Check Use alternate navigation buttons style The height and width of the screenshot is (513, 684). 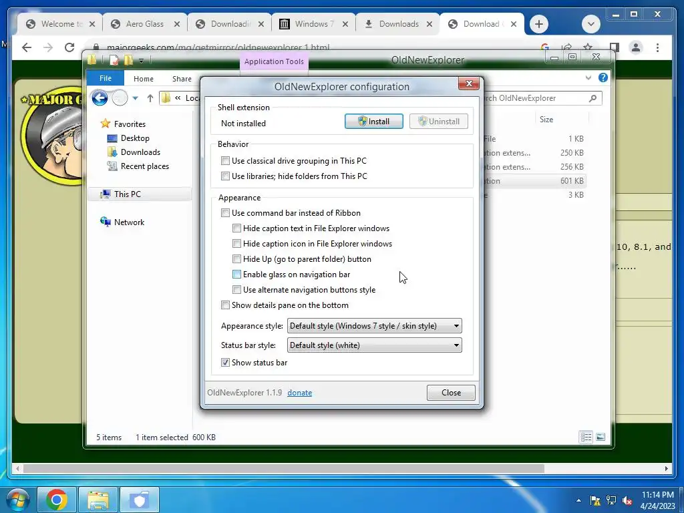236,290
